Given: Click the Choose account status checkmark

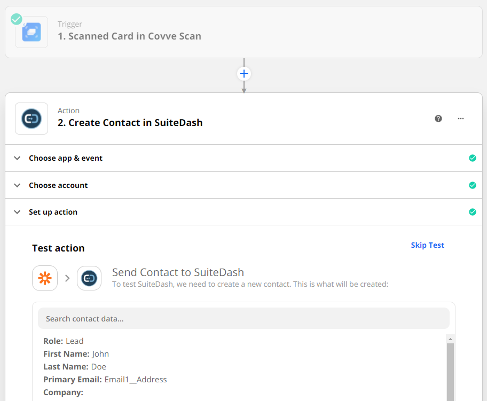Looking at the screenshot, I should coord(472,185).
